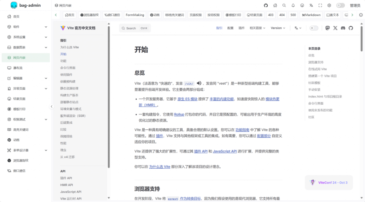Open Vite docs language dropdown
The image size is (365, 202).
coord(298,28)
